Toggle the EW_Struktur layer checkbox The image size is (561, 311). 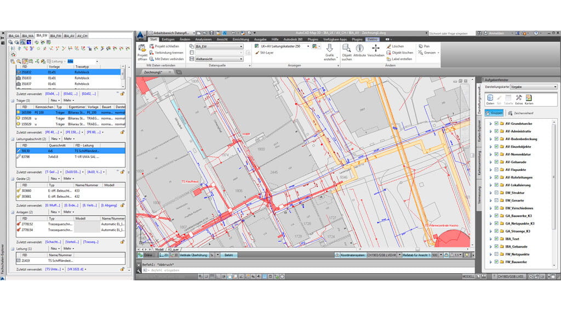[x=496, y=193]
